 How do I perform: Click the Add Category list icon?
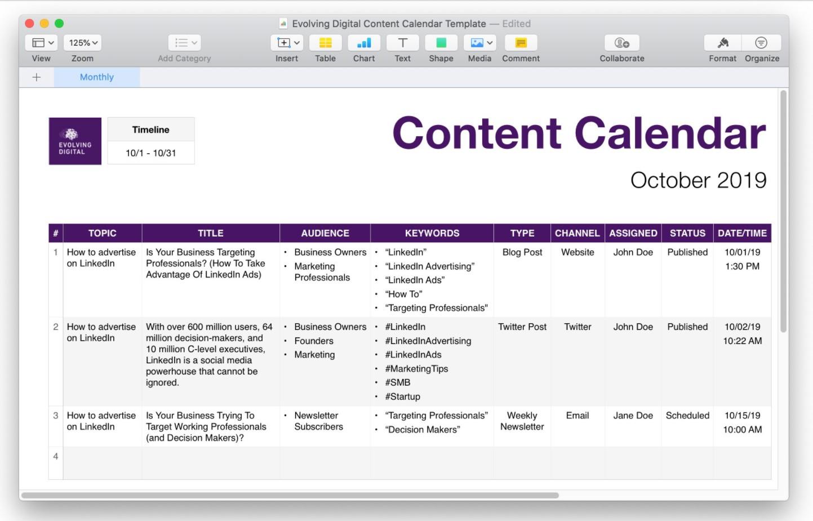tap(184, 43)
